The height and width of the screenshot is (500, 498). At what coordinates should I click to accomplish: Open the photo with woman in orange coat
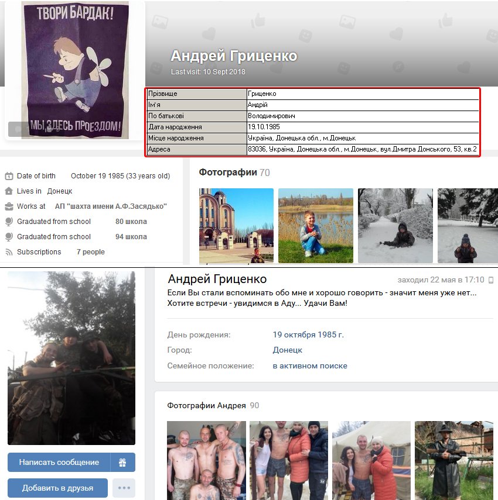289,460
